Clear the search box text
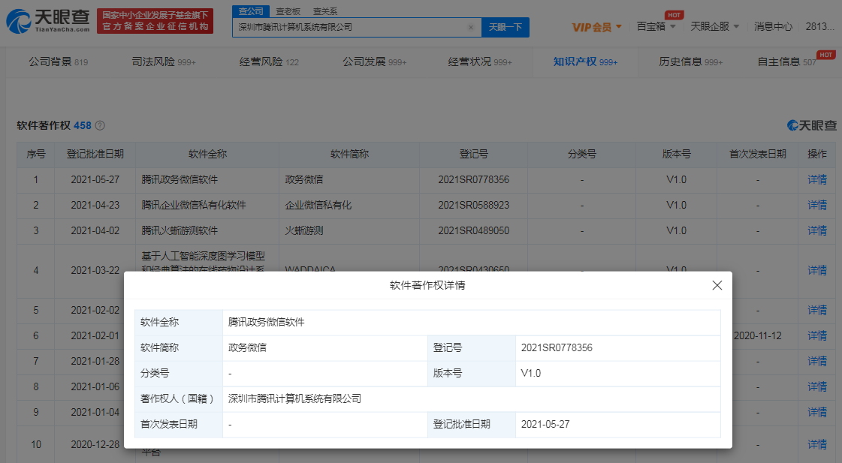The image size is (842, 463). click(x=470, y=28)
